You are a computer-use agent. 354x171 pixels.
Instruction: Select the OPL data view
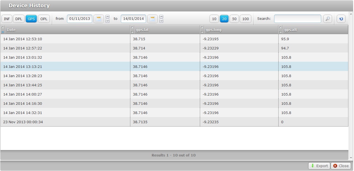coord(44,19)
